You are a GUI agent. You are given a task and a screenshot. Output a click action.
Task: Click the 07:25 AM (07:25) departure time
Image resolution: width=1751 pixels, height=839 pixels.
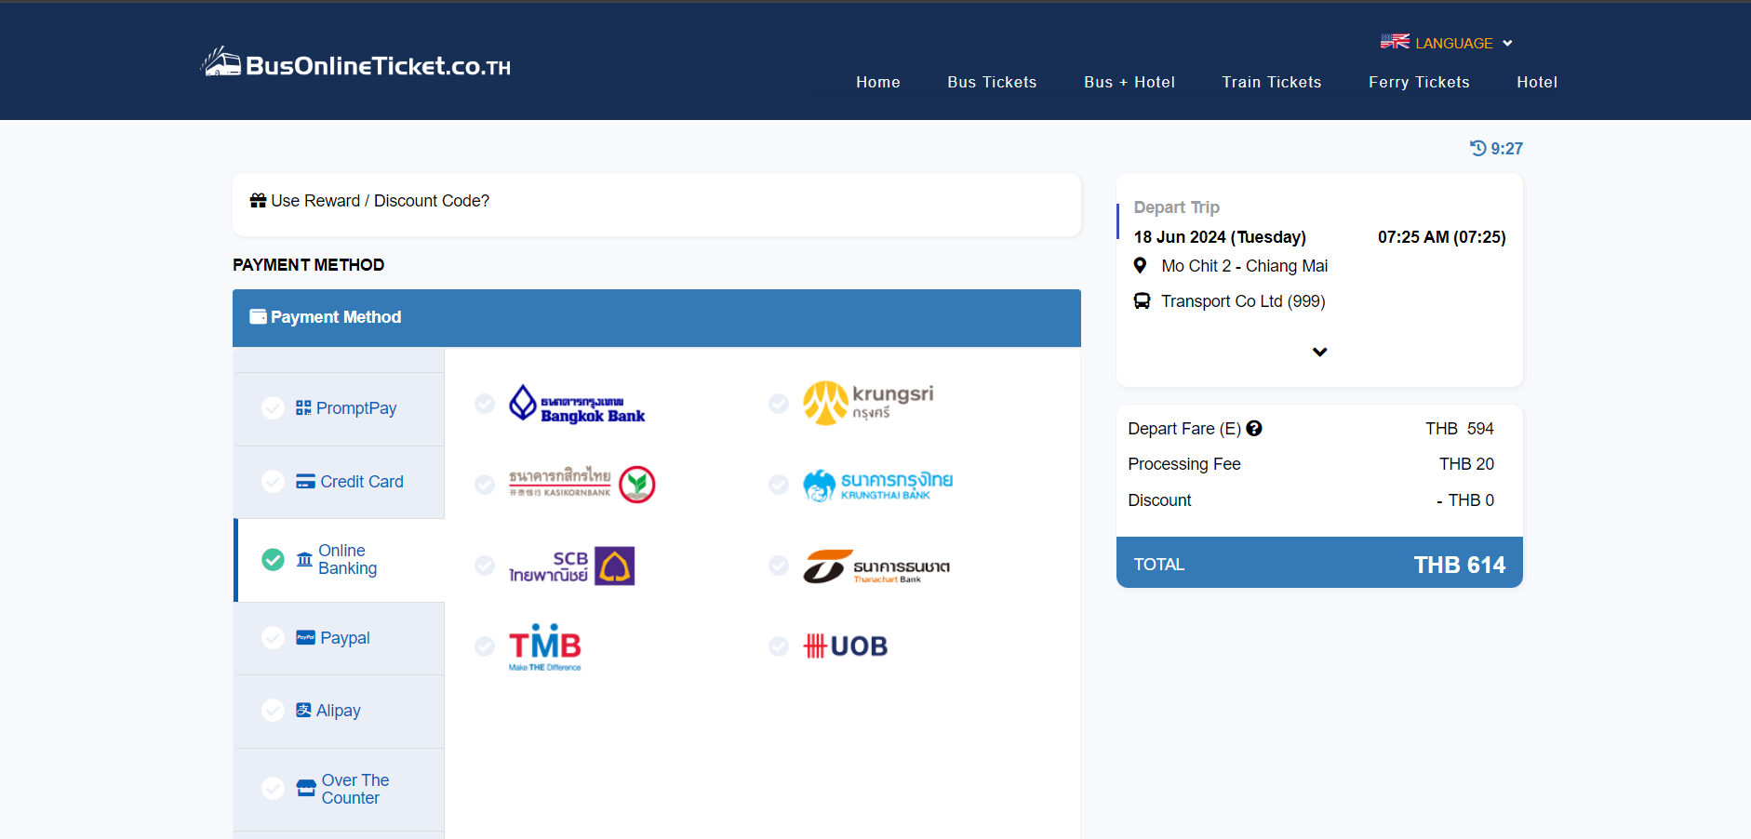(x=1442, y=237)
